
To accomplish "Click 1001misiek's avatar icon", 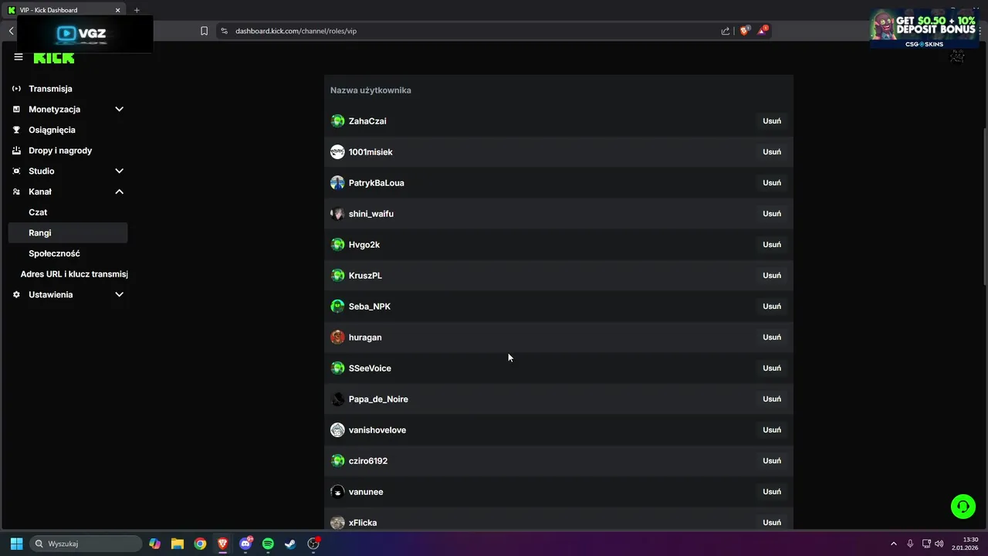I will pyautogui.click(x=337, y=152).
